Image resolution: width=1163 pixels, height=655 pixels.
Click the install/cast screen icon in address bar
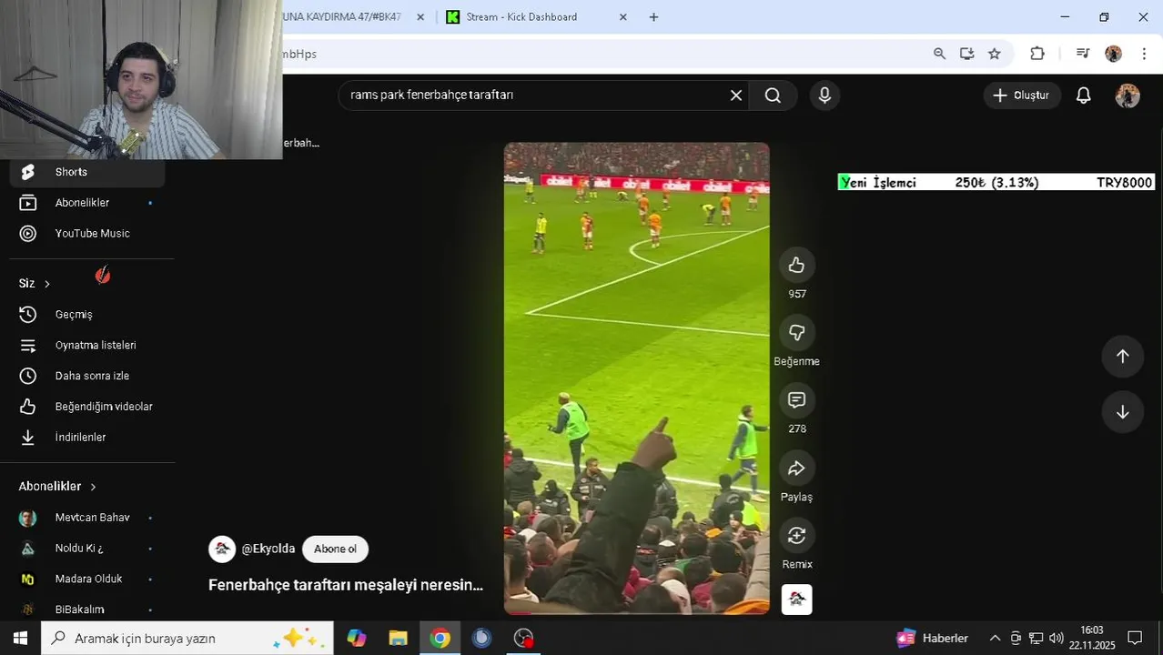coord(966,54)
